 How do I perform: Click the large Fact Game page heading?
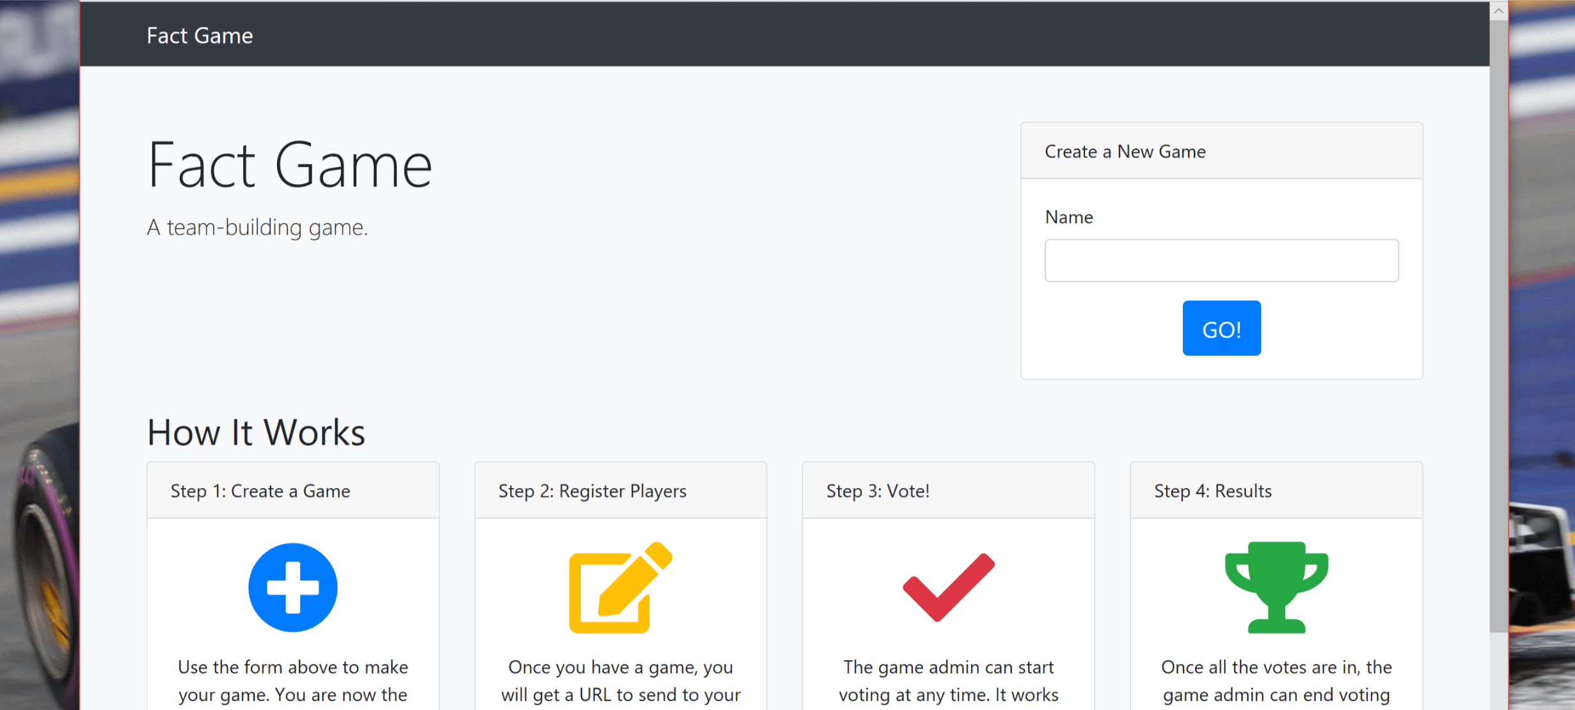click(x=290, y=166)
